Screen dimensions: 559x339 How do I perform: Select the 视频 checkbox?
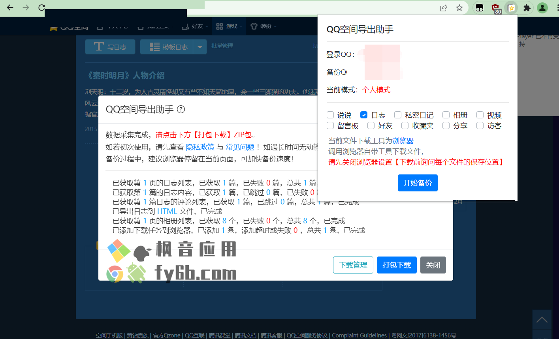point(480,115)
